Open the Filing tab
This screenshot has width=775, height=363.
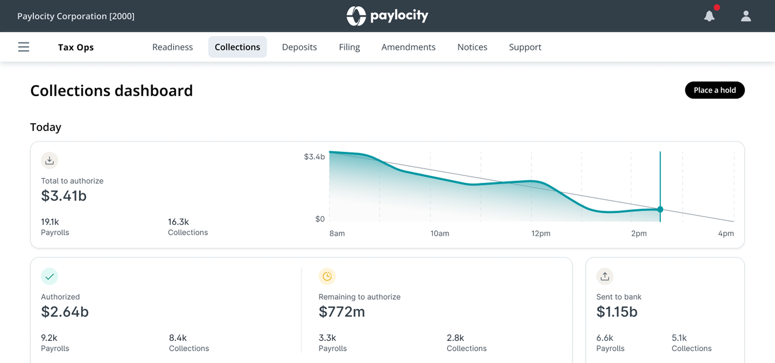tap(349, 47)
